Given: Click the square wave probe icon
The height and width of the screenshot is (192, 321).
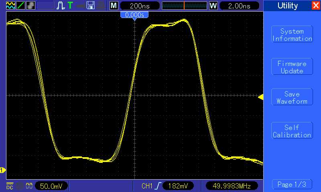Looking at the screenshot, I should 29,186.
